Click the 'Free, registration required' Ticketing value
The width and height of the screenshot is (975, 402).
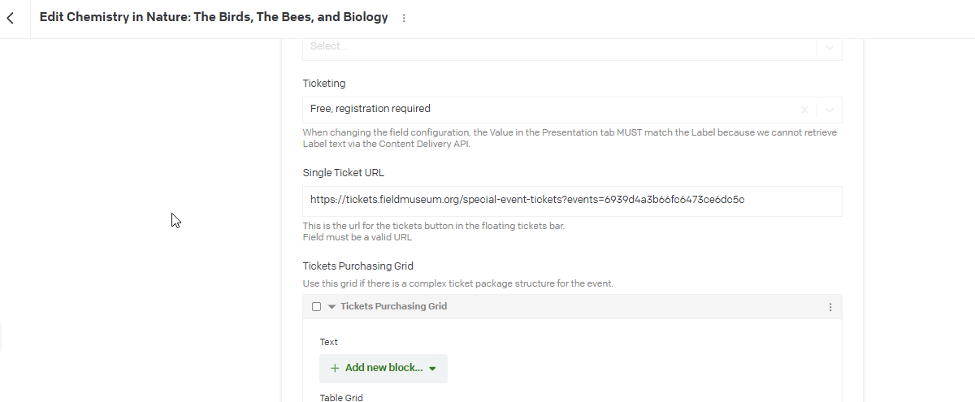click(x=370, y=109)
